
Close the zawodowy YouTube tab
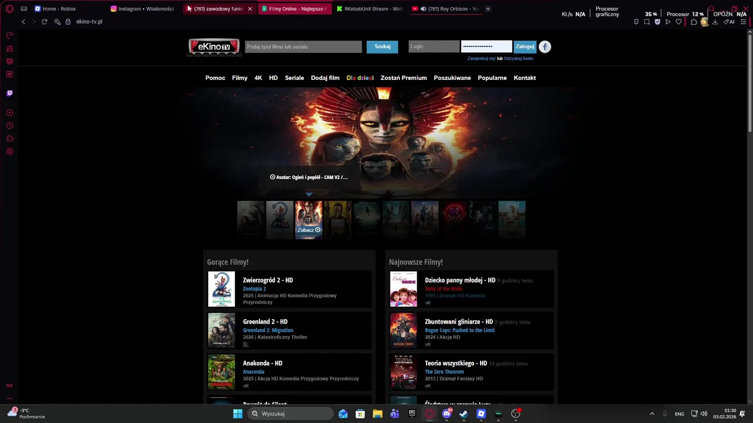249,9
